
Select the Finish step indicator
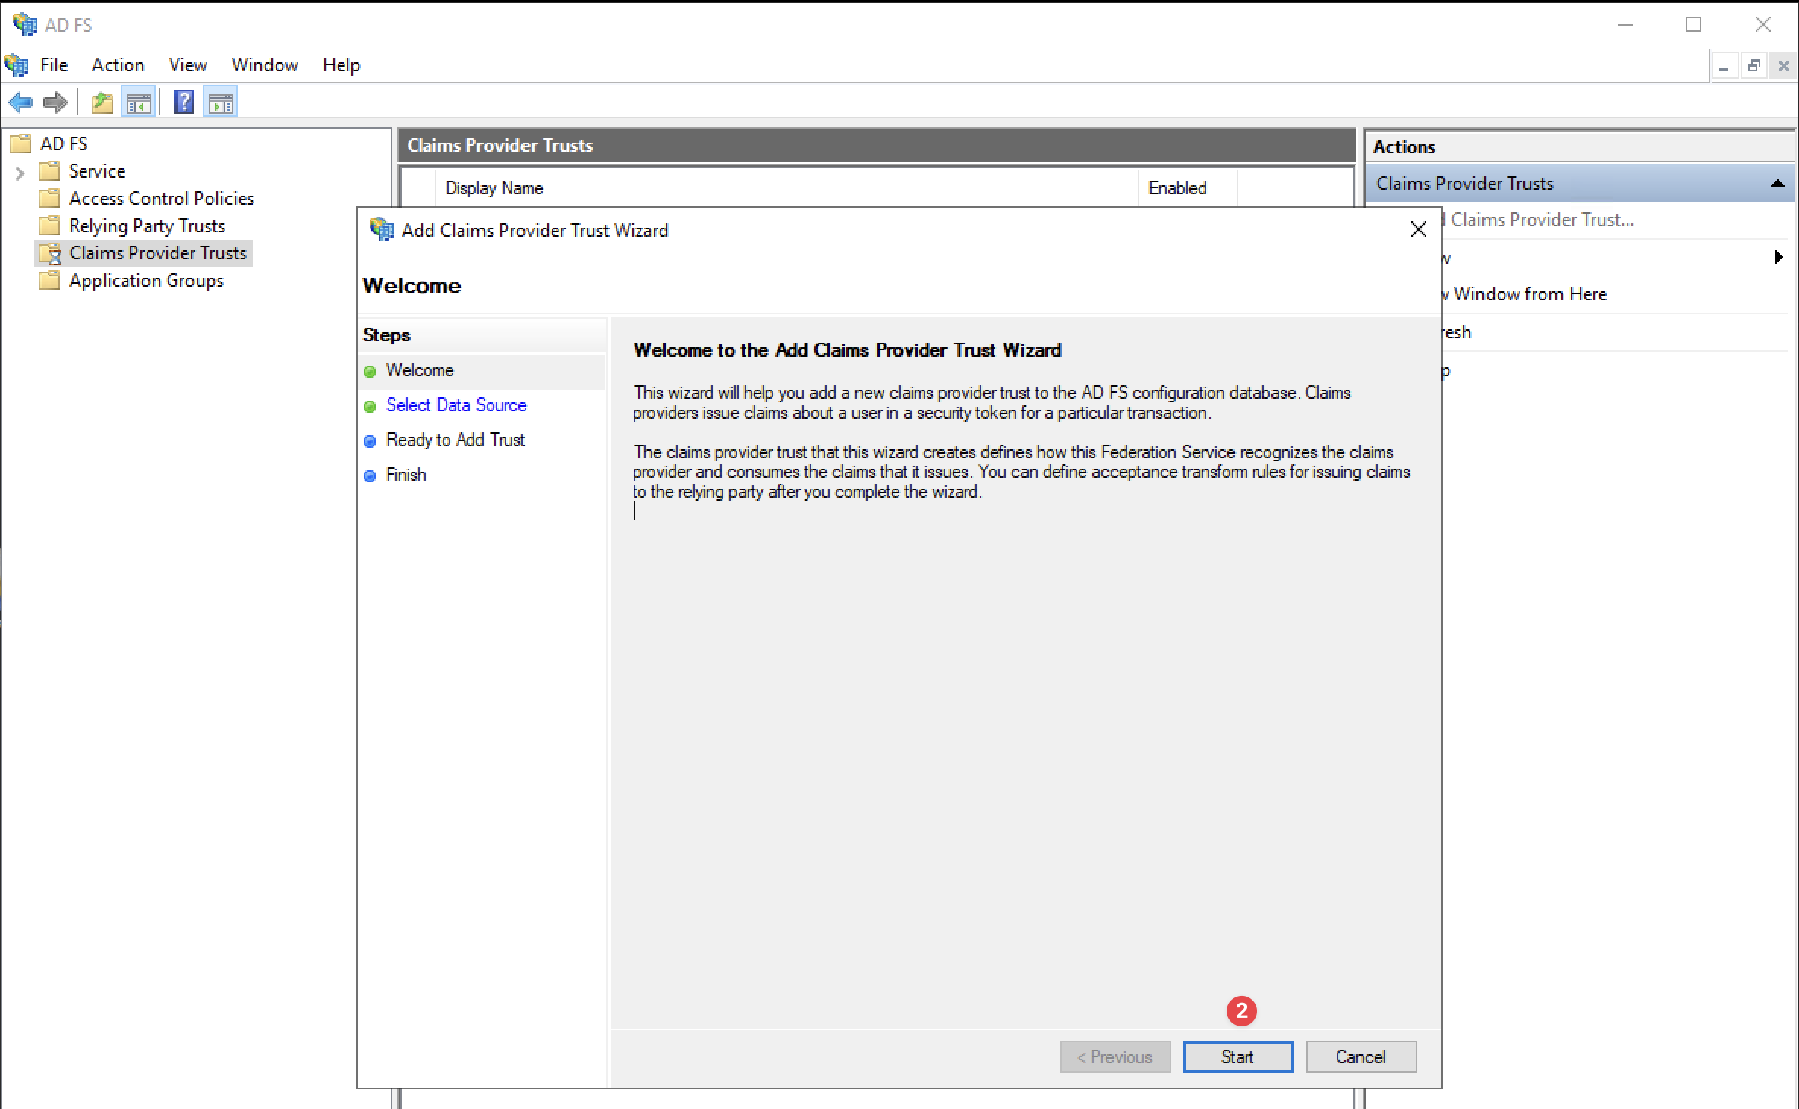370,476
